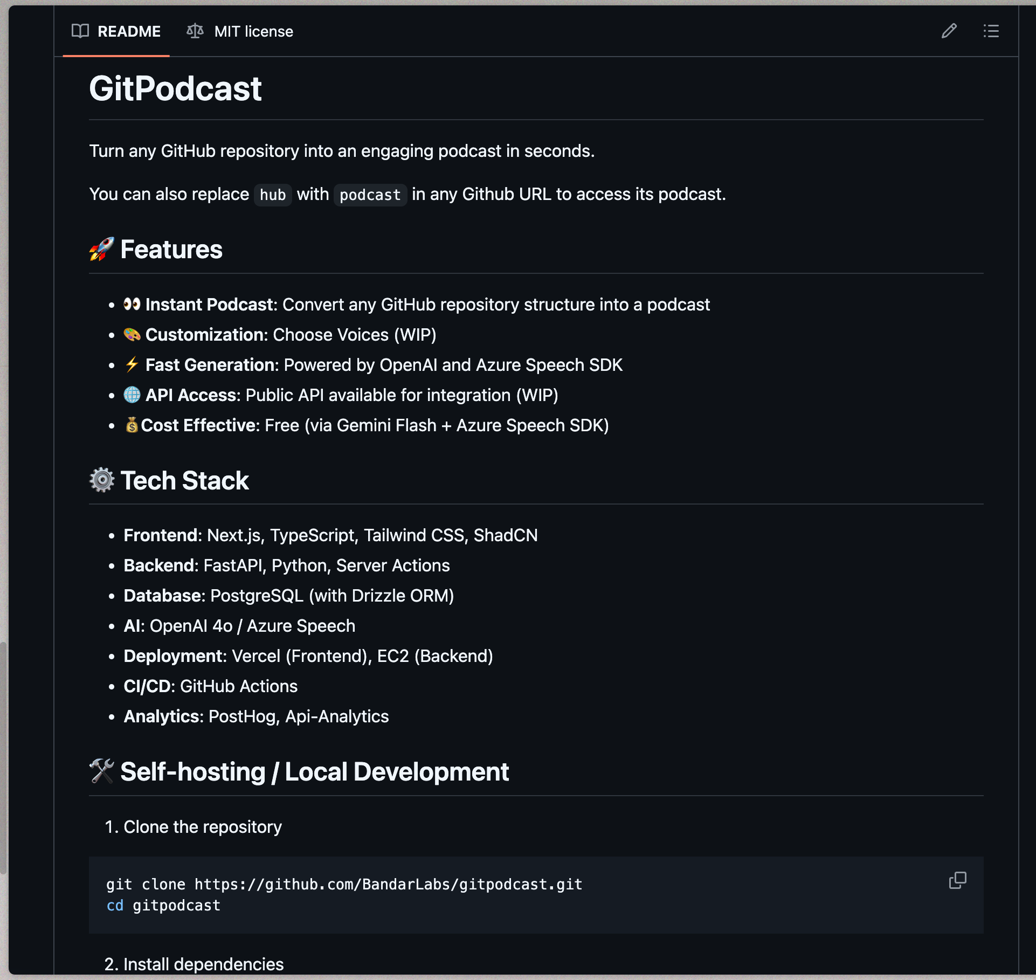Image resolution: width=1036 pixels, height=980 pixels.
Task: Copy the git clone code block
Action: [957, 880]
